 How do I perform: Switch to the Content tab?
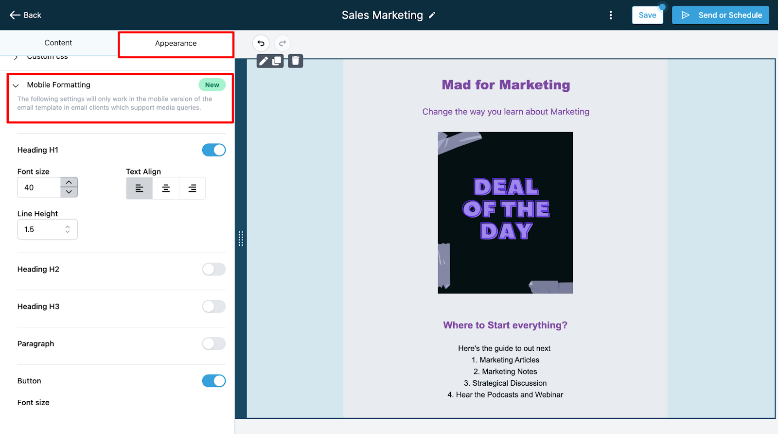[x=58, y=43]
